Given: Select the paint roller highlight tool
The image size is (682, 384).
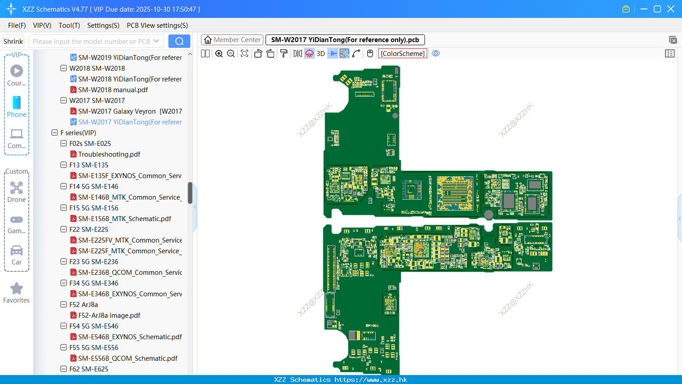Looking at the screenshot, I should (284, 53).
